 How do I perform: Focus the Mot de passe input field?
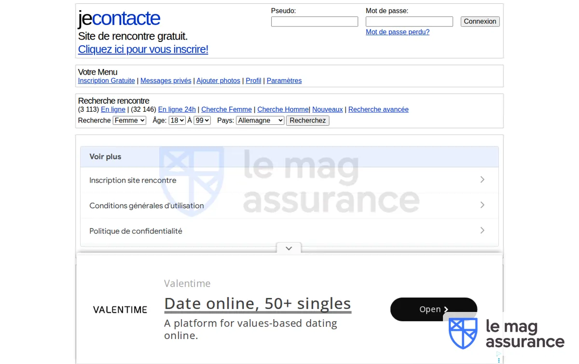[409, 22]
